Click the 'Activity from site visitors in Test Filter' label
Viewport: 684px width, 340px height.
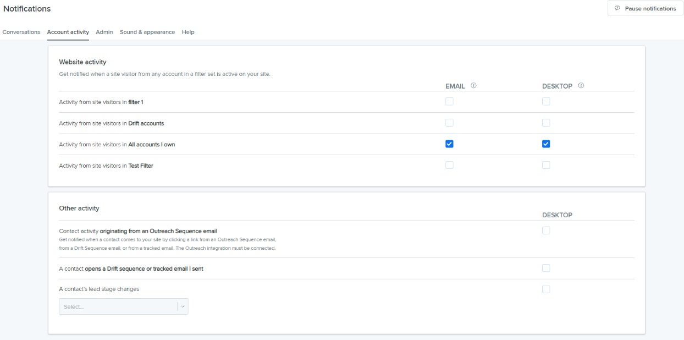coord(106,166)
